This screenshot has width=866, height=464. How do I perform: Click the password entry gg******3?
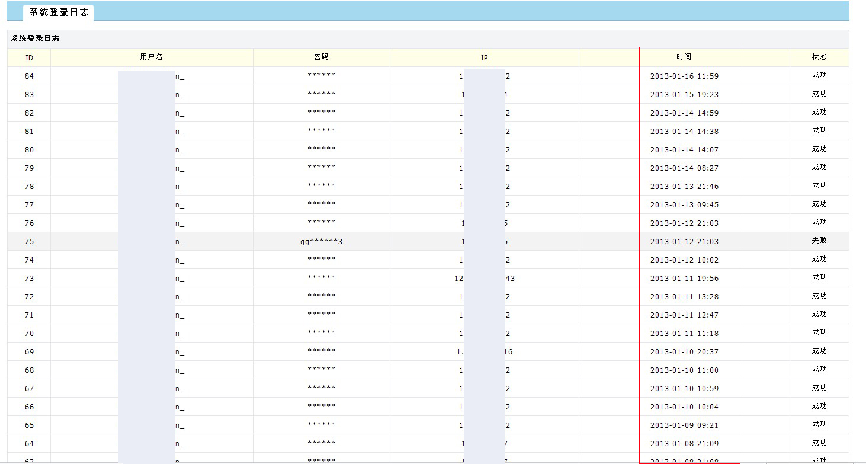click(321, 241)
